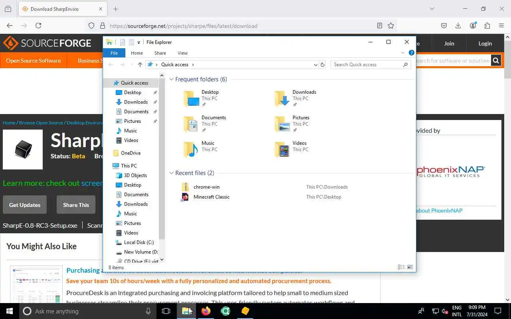This screenshot has height=319, width=511.
Task: Select Quick access in navigation pane
Action: point(131,83)
